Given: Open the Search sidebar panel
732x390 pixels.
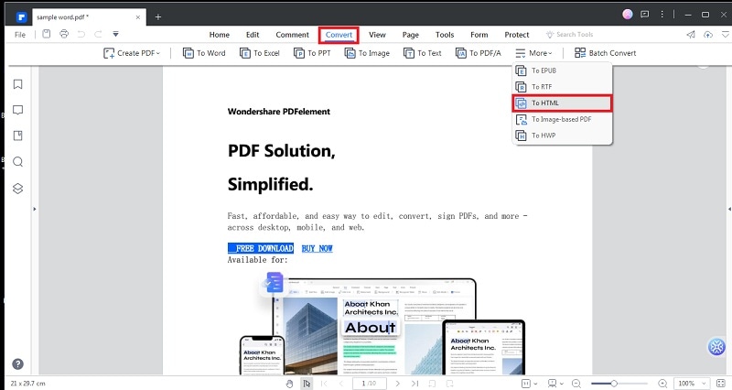Looking at the screenshot, I should click(17, 162).
